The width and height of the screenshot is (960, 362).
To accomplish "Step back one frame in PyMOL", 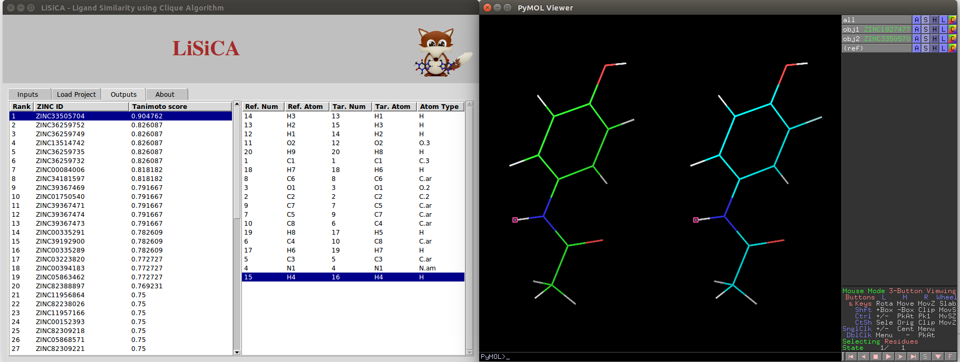I will coord(863,357).
